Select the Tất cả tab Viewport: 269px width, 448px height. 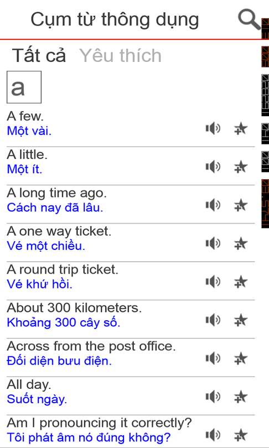(39, 55)
